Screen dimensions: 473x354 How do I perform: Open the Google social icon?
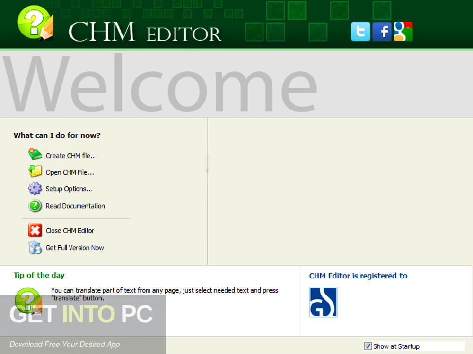tap(403, 31)
